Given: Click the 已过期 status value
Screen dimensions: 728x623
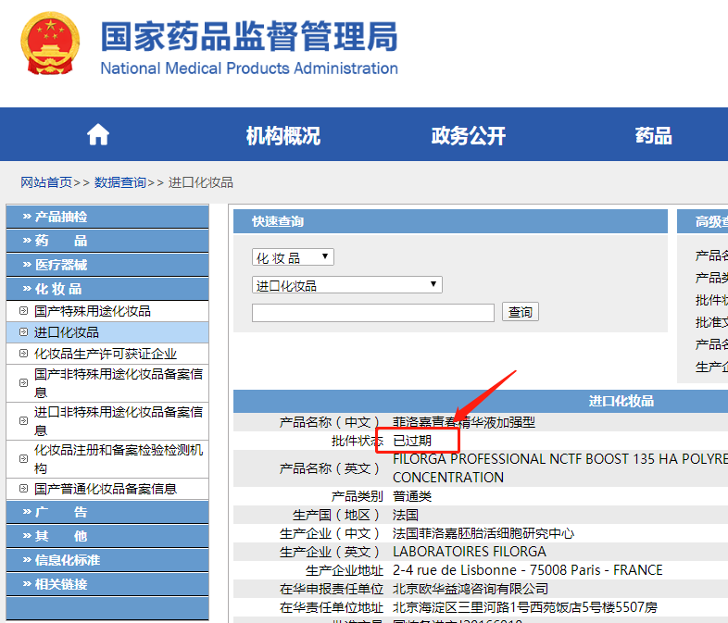Looking at the screenshot, I should point(412,441).
